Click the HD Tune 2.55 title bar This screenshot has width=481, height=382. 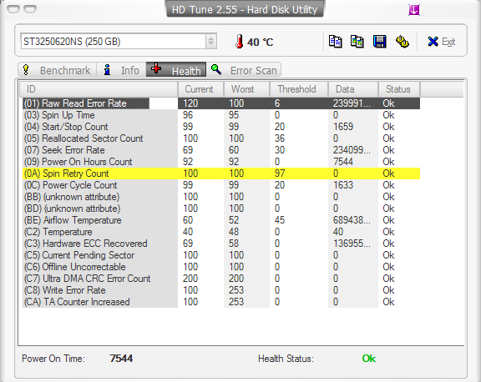coord(245,9)
